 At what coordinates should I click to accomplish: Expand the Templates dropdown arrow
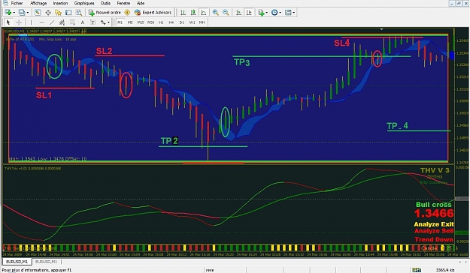click(294, 13)
